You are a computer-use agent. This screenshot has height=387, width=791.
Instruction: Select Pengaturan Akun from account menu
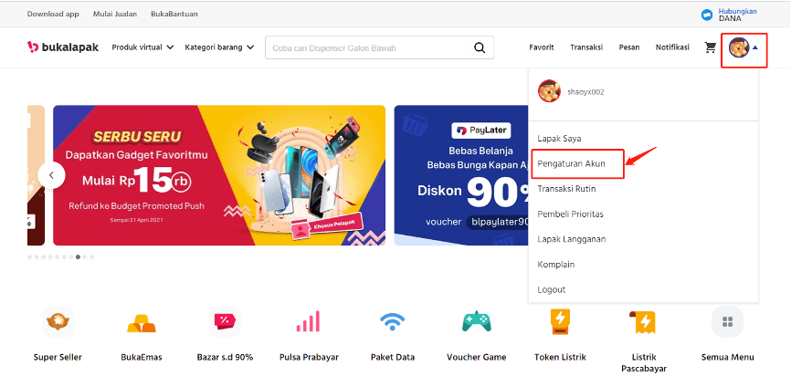[x=571, y=163]
